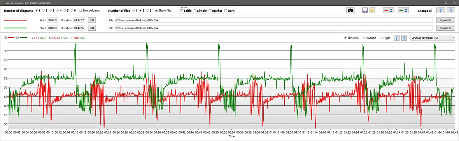The width and height of the screenshot is (459, 141).
Task: Click Open File for the 5900x.CSV row
Action: pos(445,20)
